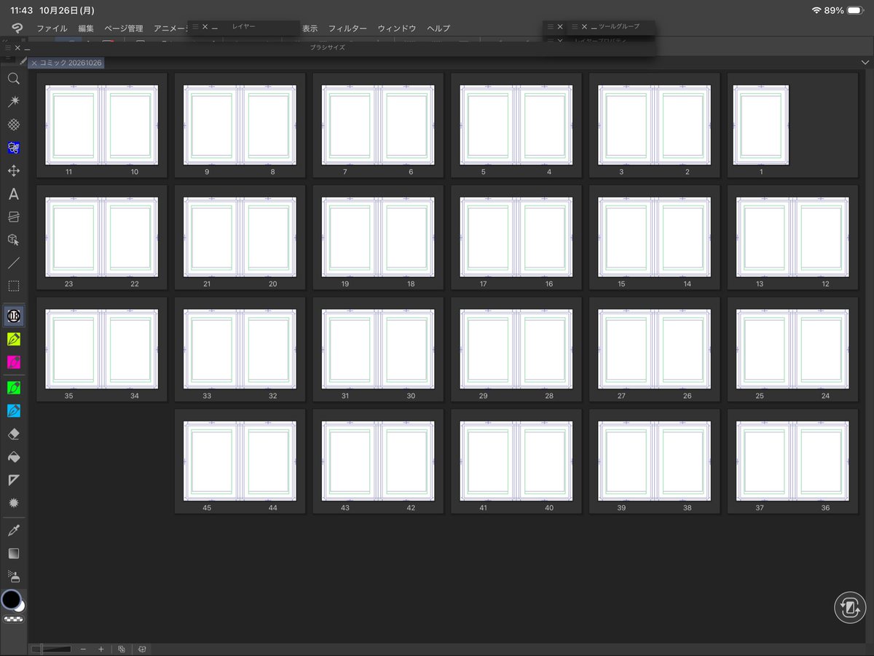Tap the 11:43 clock in status bar
The width and height of the screenshot is (874, 656).
click(22, 10)
